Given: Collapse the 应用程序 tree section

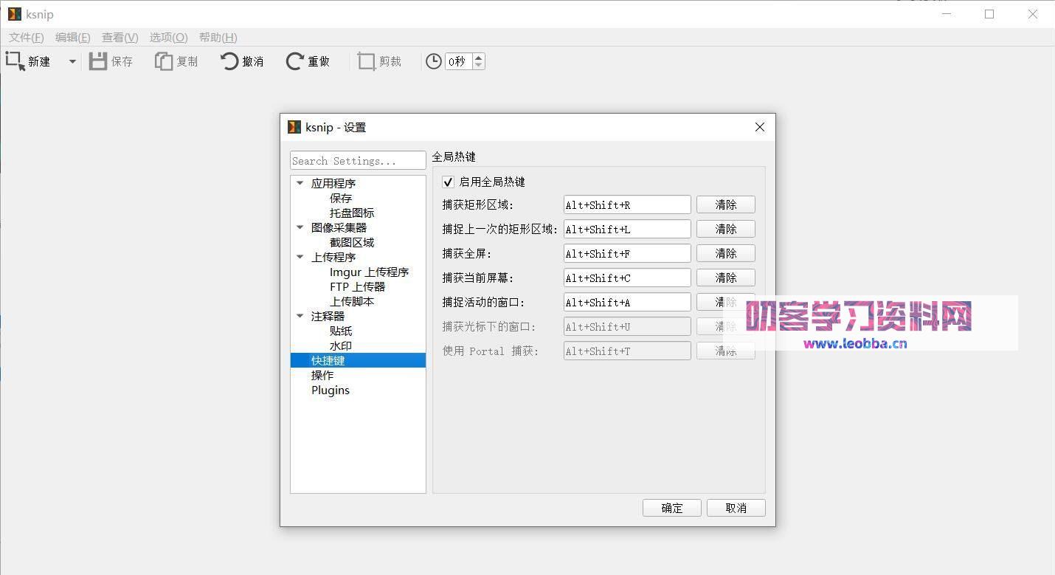Looking at the screenshot, I should click(300, 182).
